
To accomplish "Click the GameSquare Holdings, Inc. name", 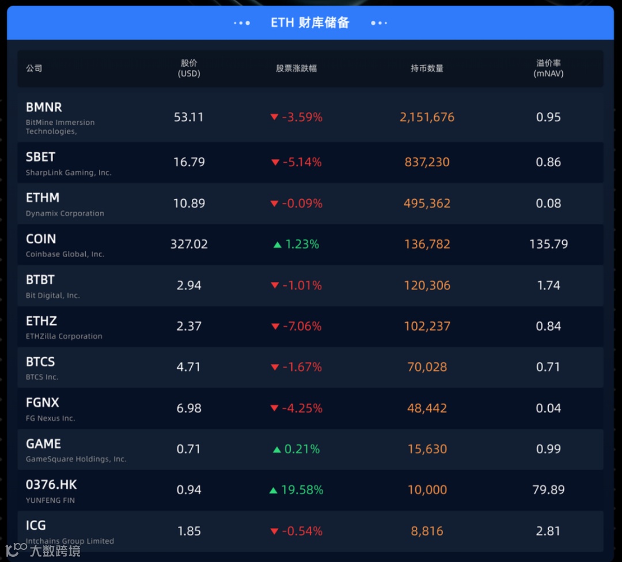I will (76, 459).
